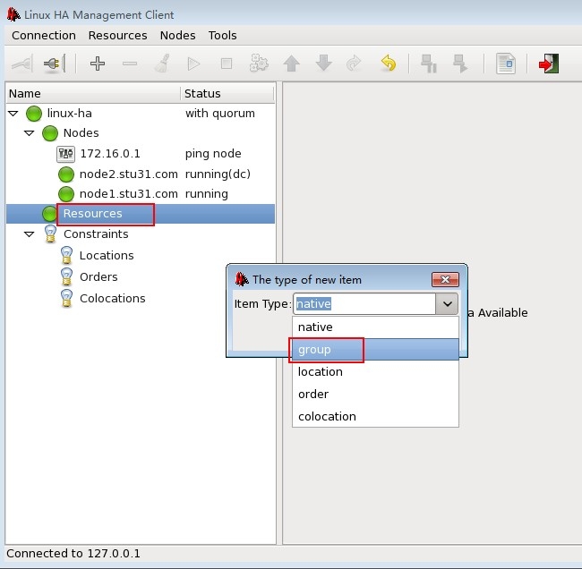Collapse the Constraints tree branch
This screenshot has width=582, height=569.
click(x=29, y=234)
